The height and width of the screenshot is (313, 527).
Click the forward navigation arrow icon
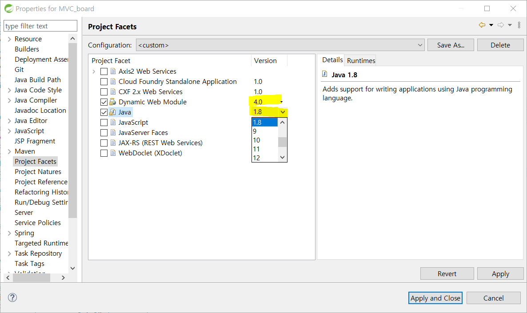[501, 25]
